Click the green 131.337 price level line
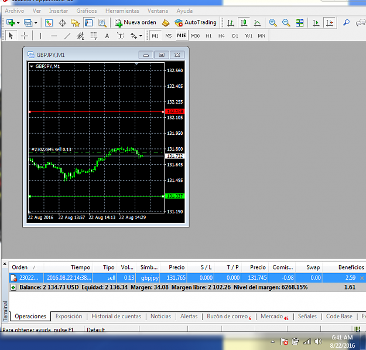The width and height of the screenshot is (366, 350). click(x=96, y=196)
